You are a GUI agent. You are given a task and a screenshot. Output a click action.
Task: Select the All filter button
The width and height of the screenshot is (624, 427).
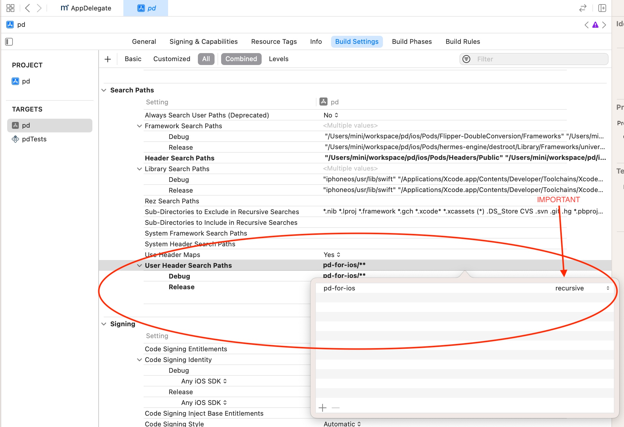tap(205, 59)
